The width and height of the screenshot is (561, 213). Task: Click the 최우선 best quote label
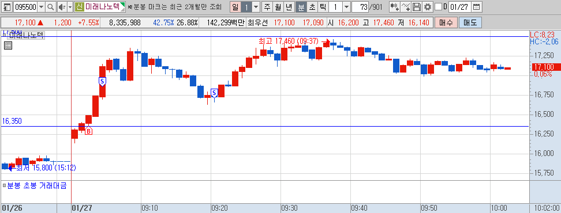tap(257, 23)
